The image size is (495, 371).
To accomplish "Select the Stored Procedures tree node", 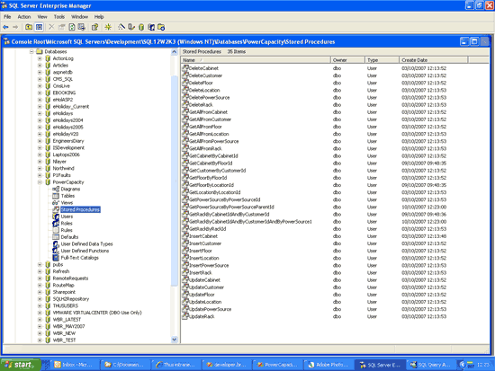I will coord(80,209).
